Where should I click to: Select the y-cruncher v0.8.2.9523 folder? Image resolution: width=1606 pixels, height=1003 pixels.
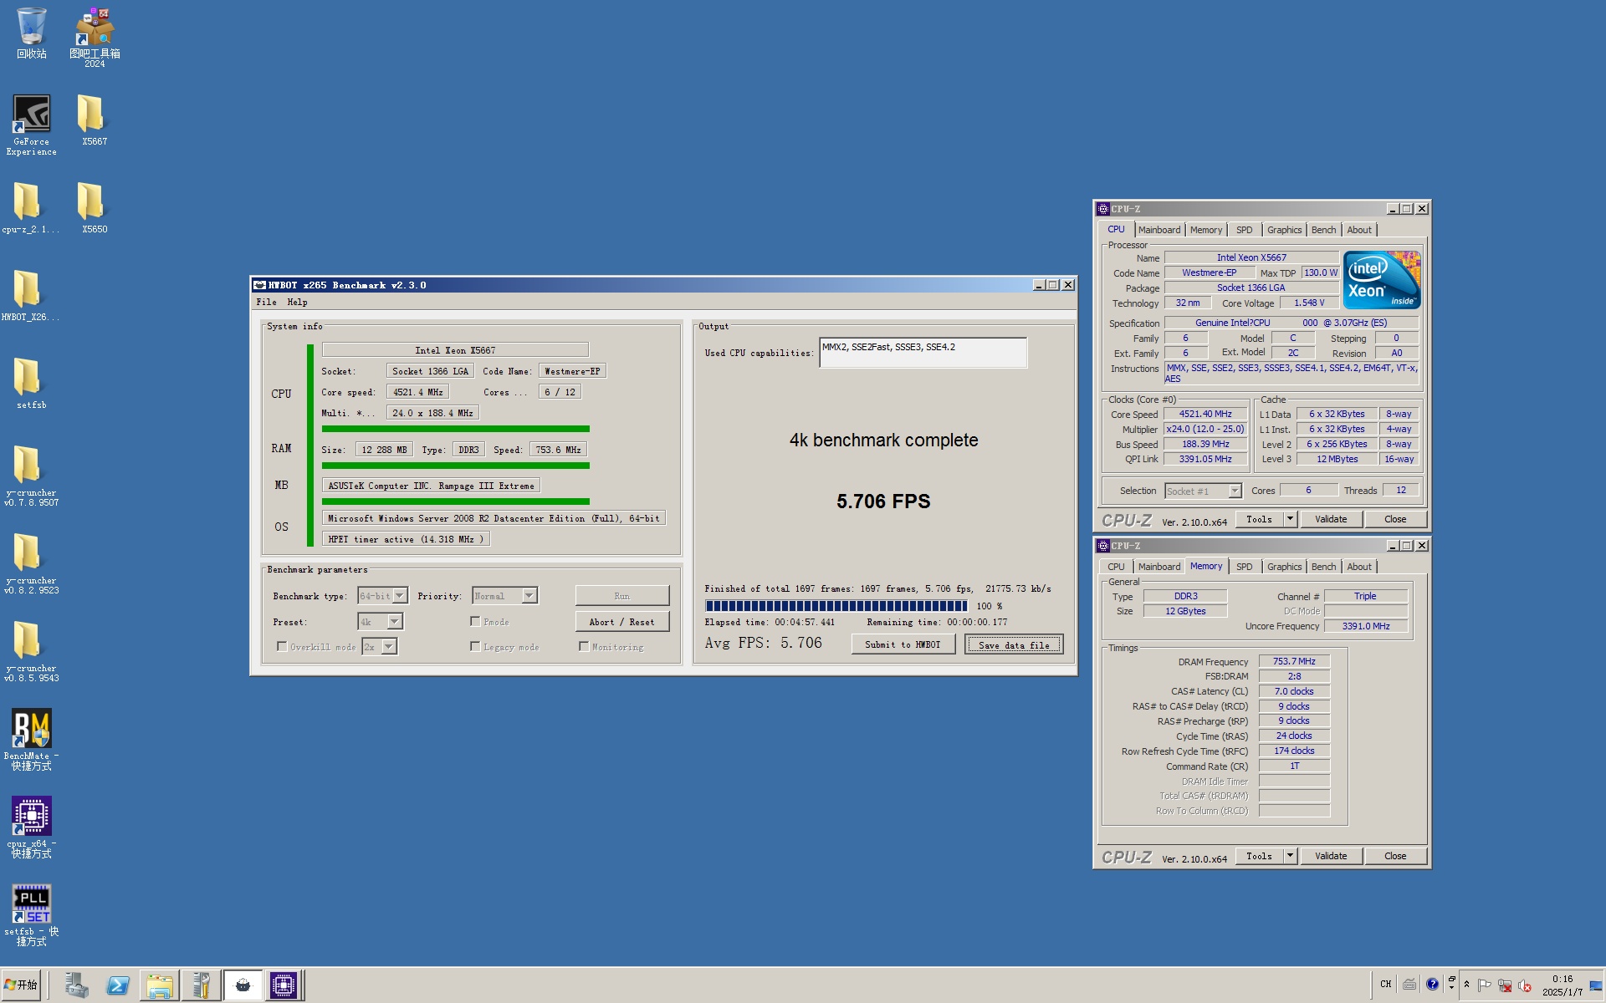(31, 564)
